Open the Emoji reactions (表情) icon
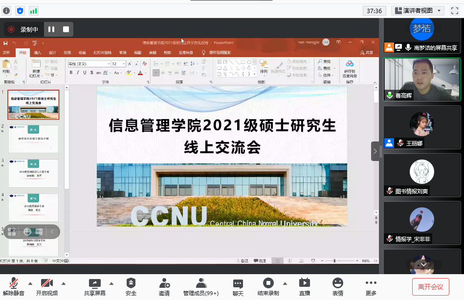The image size is (464, 300). click(337, 283)
